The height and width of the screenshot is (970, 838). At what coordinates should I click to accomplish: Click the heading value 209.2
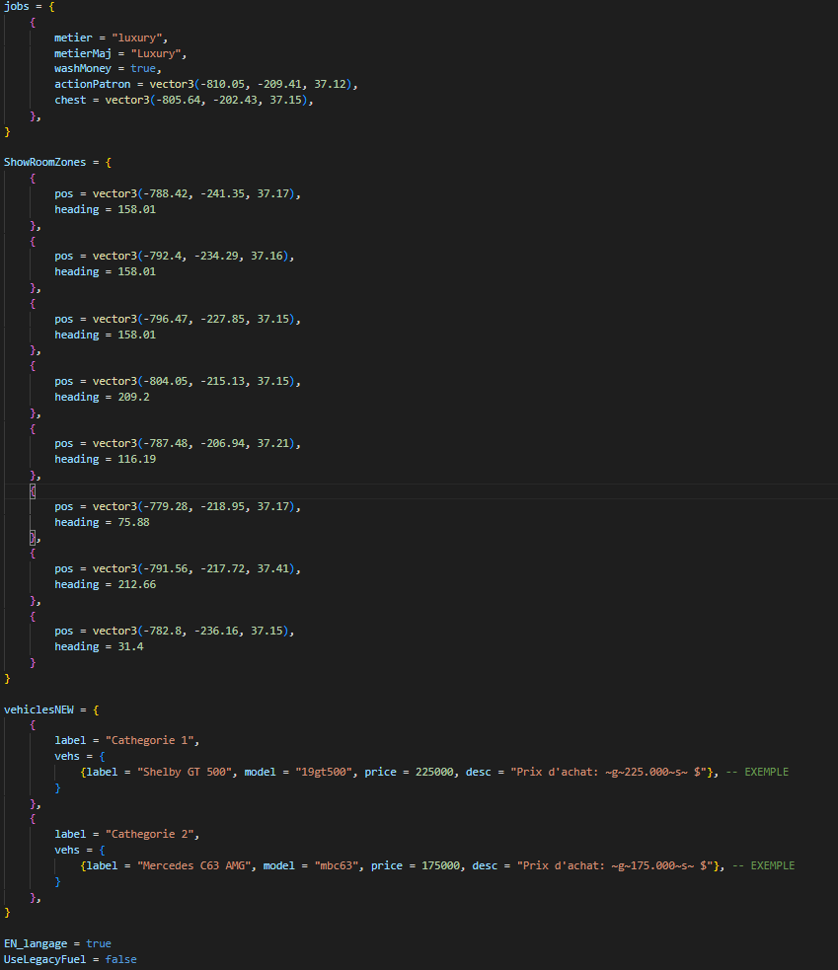(x=133, y=397)
